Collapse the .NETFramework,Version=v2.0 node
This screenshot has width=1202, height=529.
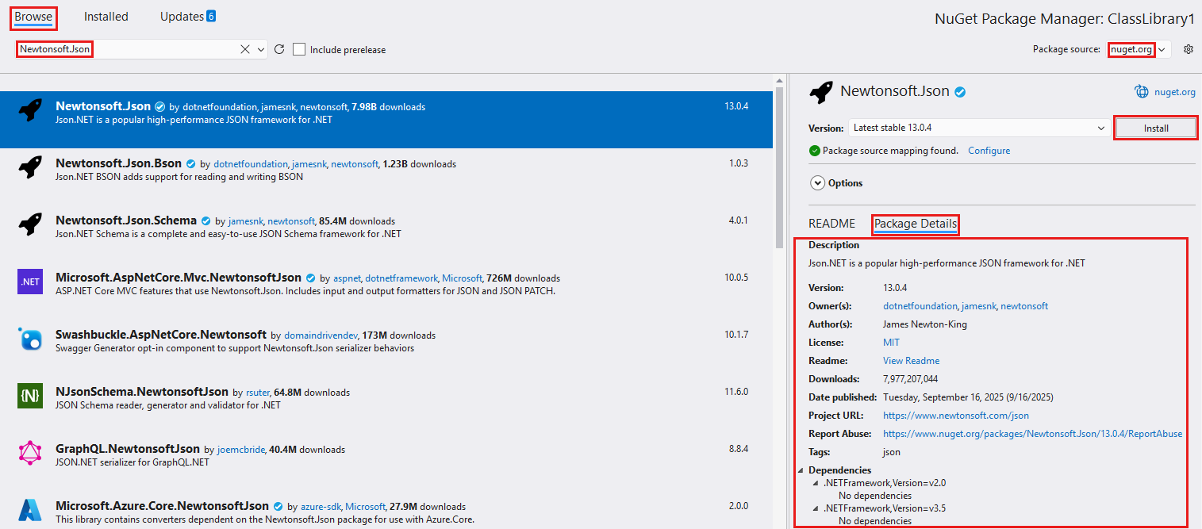(816, 483)
